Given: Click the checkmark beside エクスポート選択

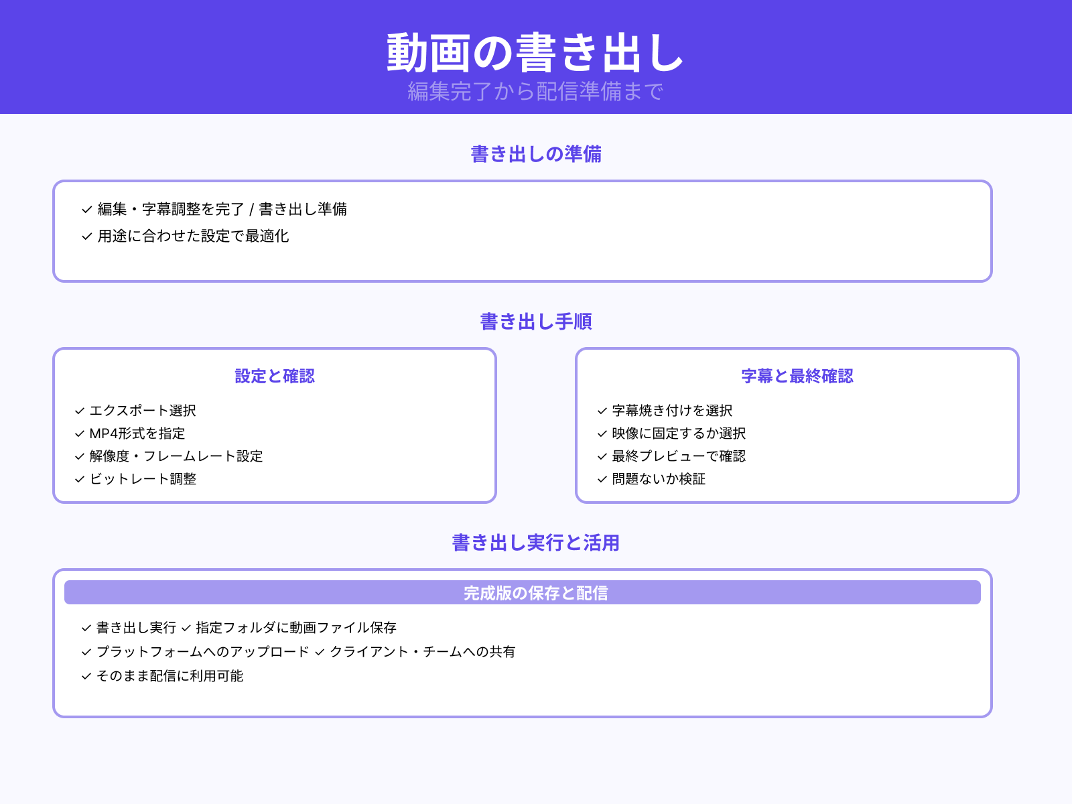Looking at the screenshot, I should (78, 411).
